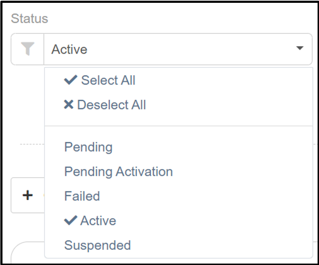This screenshot has width=319, height=265.
Task: Click the checkmark icon beside Select All
Action: point(71,80)
